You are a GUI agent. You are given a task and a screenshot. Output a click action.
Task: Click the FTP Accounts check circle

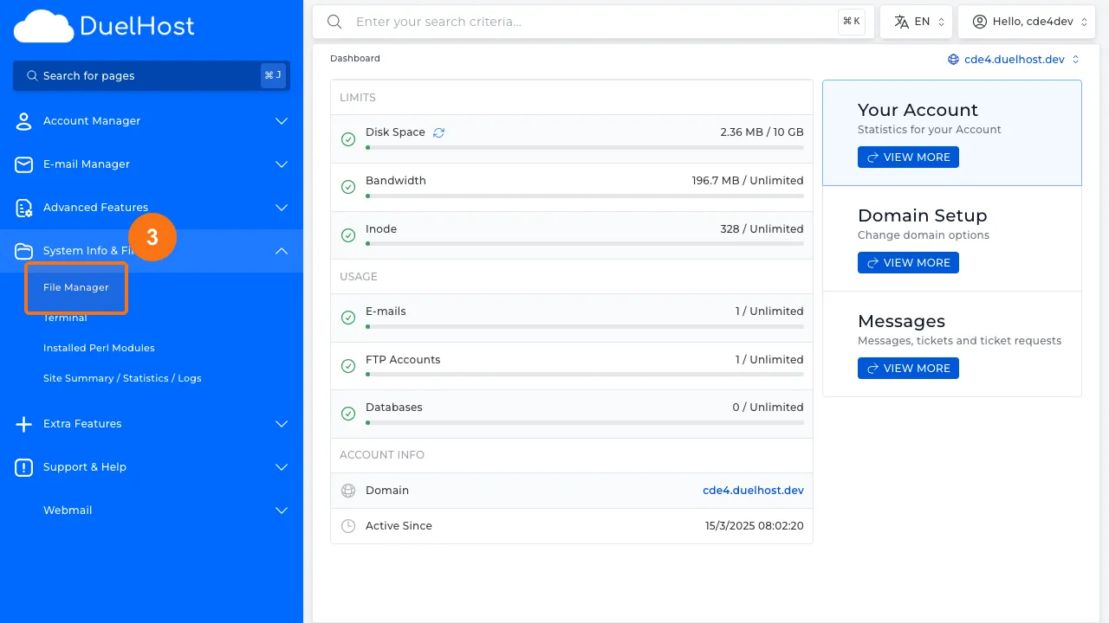click(x=348, y=365)
